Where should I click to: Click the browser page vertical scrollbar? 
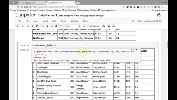point(167,45)
